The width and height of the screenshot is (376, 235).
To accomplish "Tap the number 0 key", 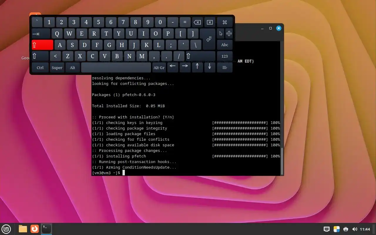I will pos(160,22).
